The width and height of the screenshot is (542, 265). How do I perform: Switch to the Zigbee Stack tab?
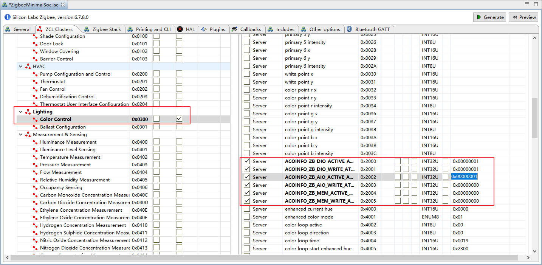click(x=103, y=29)
